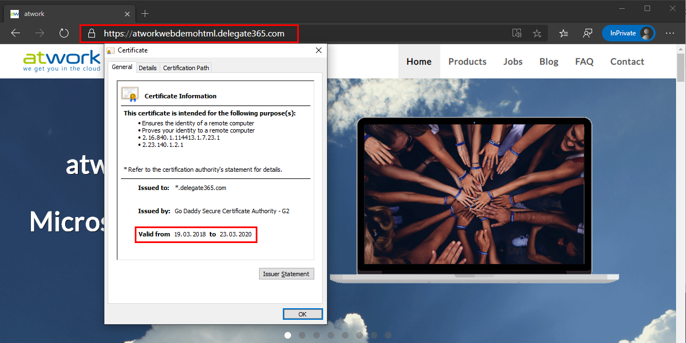Viewport: 686px width, 343px height.
Task: Click the atwork logo on website
Action: tap(62, 61)
